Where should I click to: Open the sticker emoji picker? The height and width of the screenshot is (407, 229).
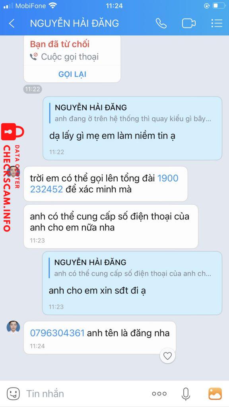(13, 393)
